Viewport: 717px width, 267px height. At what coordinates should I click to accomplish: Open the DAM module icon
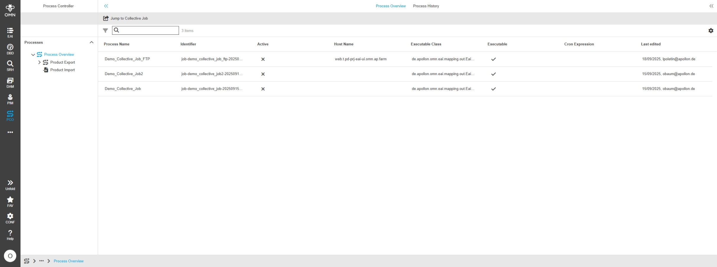click(10, 82)
